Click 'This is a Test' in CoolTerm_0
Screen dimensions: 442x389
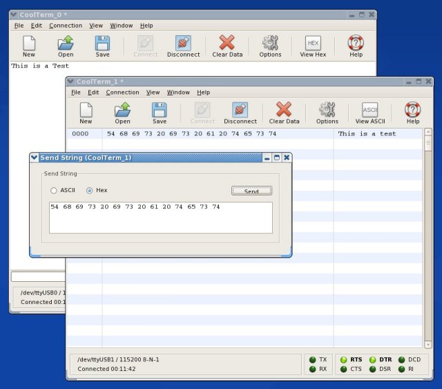click(40, 66)
